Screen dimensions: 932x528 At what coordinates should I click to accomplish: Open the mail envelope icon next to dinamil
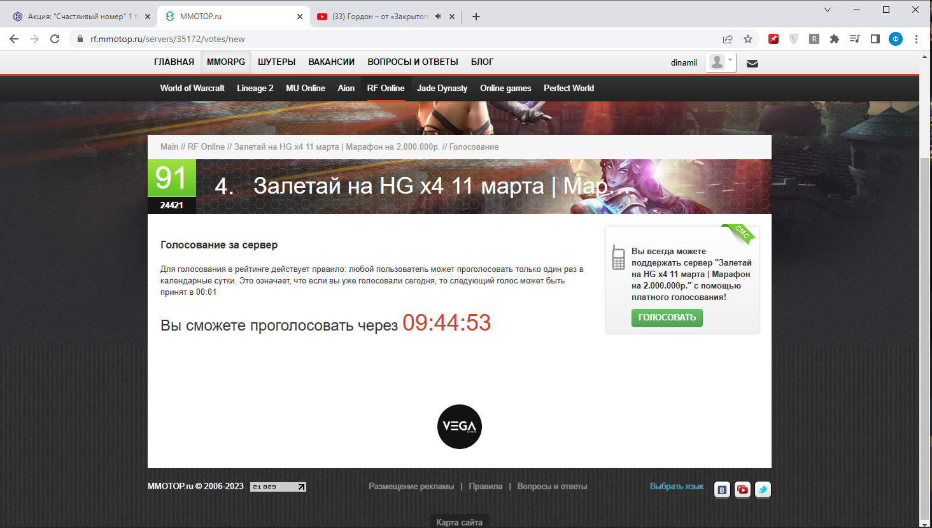coord(752,63)
